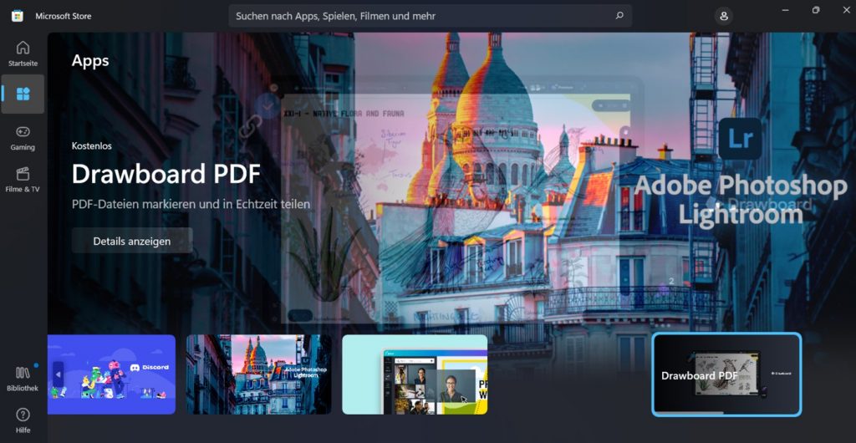Image resolution: width=856 pixels, height=443 pixels.
Task: Open the Startseite home page
Action: (23, 53)
